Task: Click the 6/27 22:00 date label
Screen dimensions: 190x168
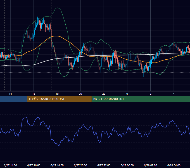Action: [x=104, y=165]
